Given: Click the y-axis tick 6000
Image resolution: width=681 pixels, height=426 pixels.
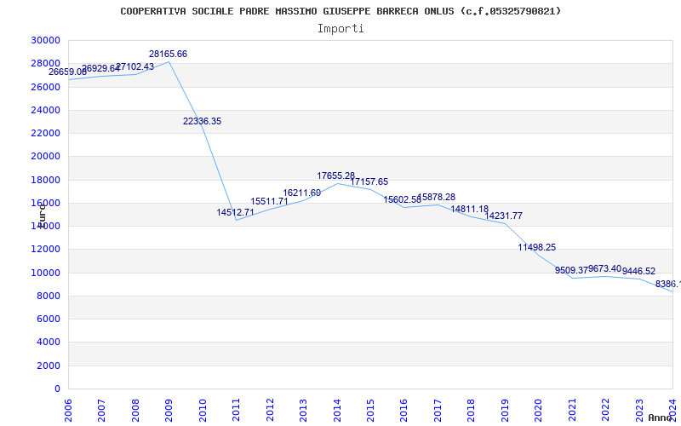Looking at the screenshot, I should pyautogui.click(x=48, y=319).
